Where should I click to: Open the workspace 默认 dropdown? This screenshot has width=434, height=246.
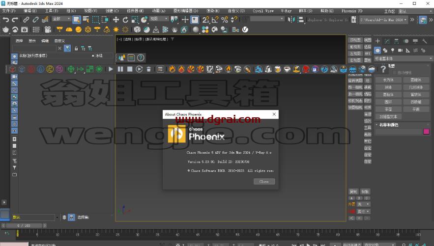pyautogui.click(x=415, y=11)
